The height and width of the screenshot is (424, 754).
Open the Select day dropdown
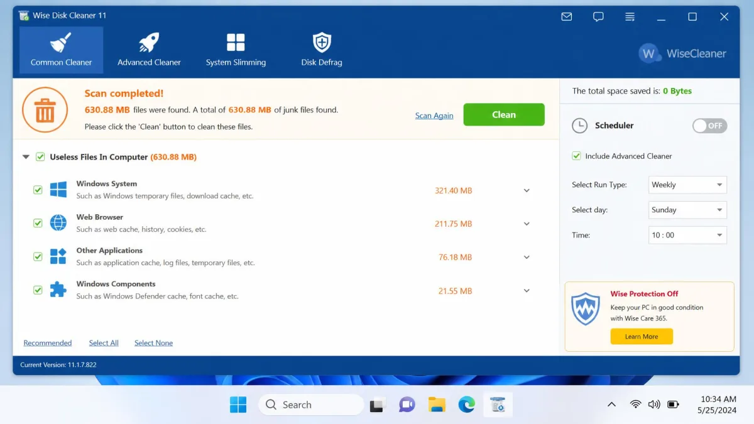pos(687,210)
